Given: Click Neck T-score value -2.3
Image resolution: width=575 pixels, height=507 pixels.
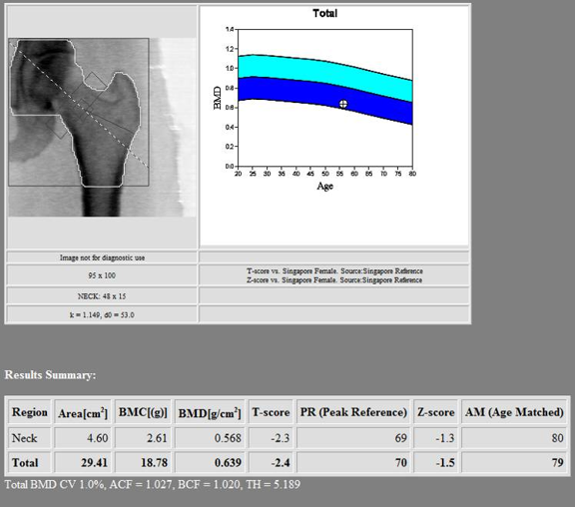Looking at the screenshot, I should [x=281, y=438].
